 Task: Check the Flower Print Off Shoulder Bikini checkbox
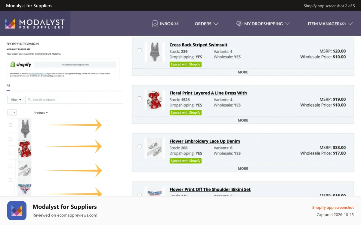click(140, 195)
